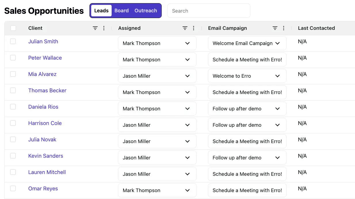The width and height of the screenshot is (355, 199).
Task: Open Email Campaign dropdown for Lauren Mitchell
Action: tap(247, 174)
